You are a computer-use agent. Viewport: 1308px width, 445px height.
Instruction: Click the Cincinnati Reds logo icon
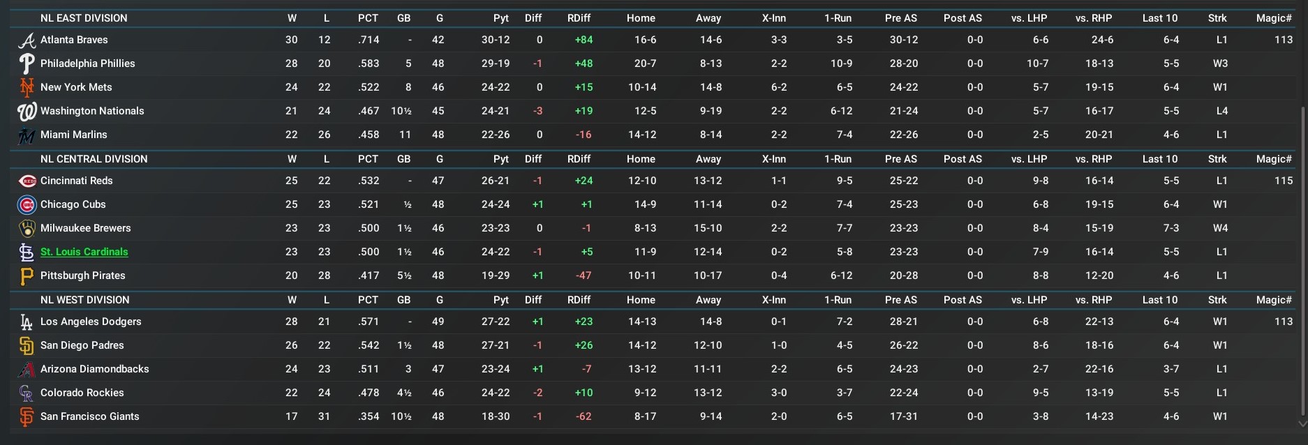pos(27,181)
